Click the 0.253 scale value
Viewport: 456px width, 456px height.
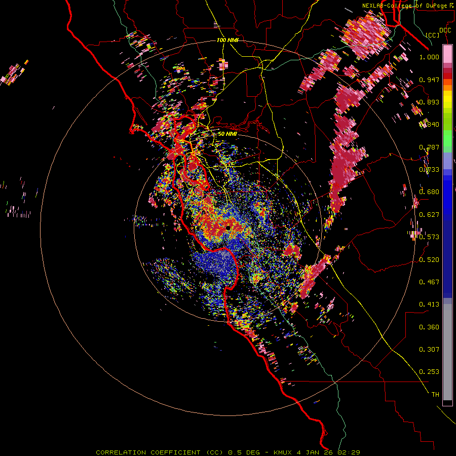(x=429, y=372)
